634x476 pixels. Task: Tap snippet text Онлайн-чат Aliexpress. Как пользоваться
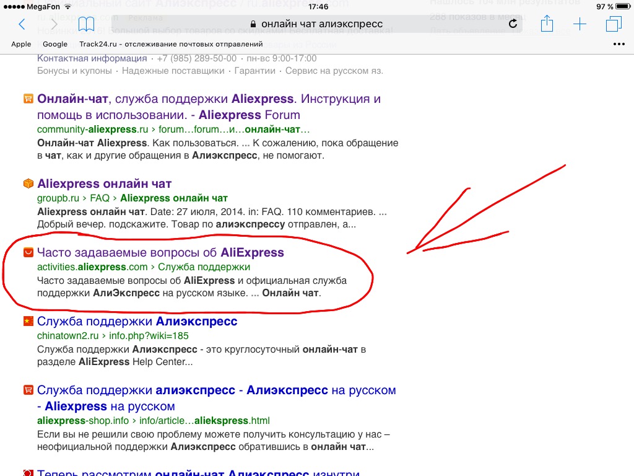tap(137, 143)
